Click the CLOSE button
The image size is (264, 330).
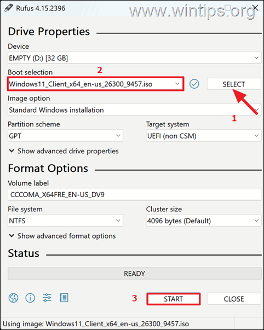234,299
